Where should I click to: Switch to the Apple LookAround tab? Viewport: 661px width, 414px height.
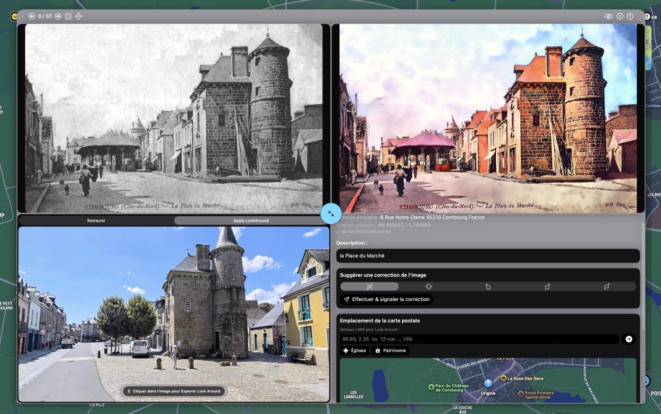pyautogui.click(x=251, y=220)
